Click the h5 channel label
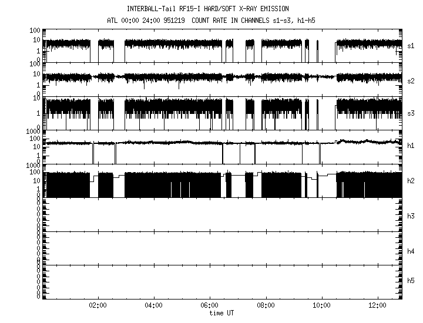The width and height of the screenshot is (423, 323). pyautogui.click(x=411, y=281)
